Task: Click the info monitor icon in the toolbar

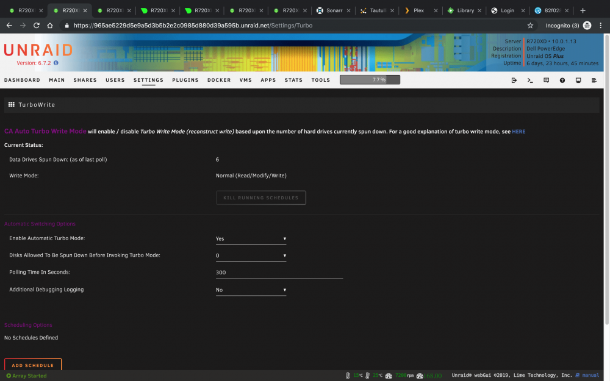Action: click(x=578, y=80)
